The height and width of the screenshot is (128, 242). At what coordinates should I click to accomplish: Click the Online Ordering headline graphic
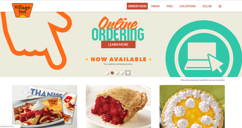118,29
